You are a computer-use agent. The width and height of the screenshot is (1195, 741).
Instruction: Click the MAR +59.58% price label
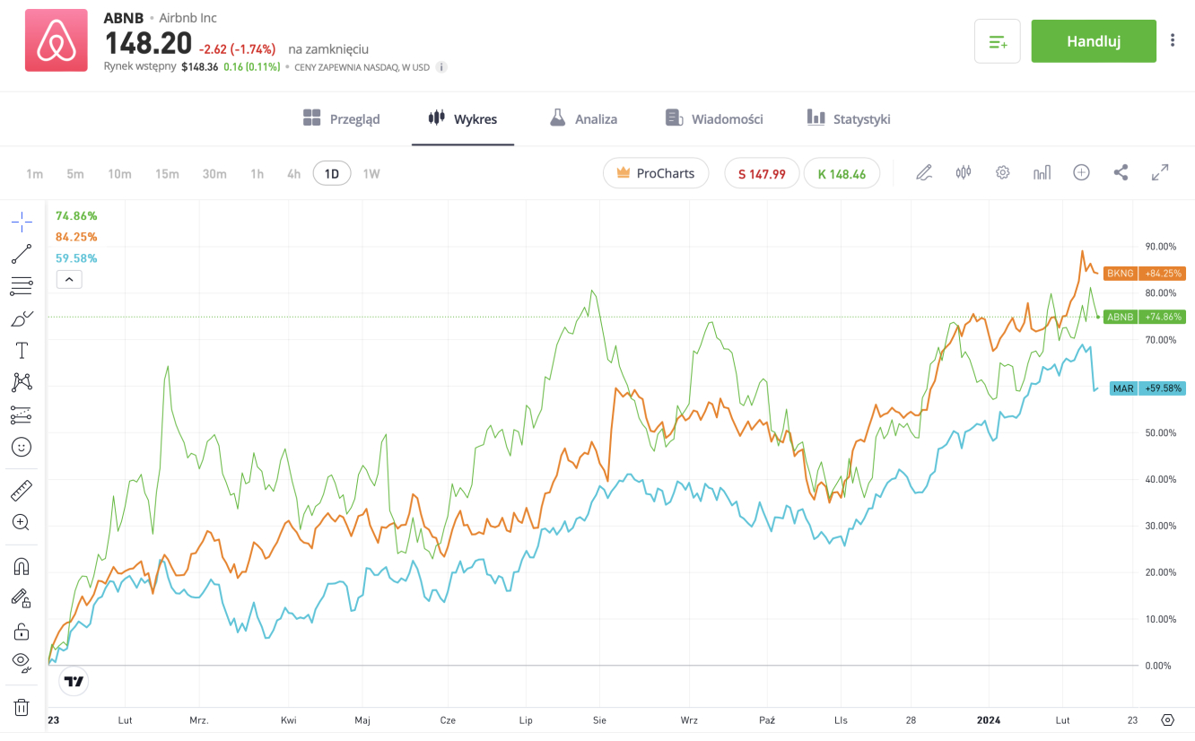1147,388
